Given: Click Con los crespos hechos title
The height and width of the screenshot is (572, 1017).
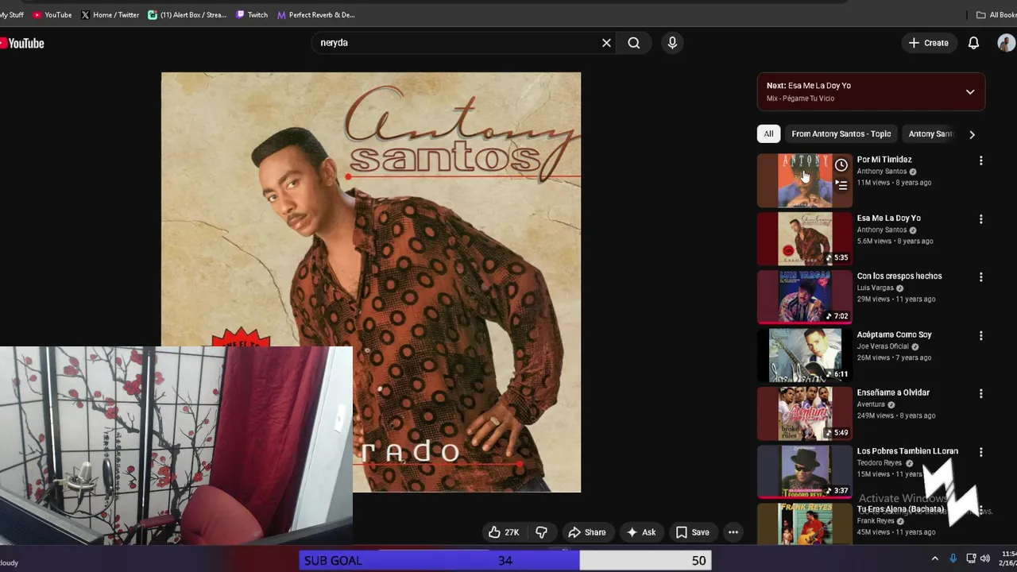Looking at the screenshot, I should [x=899, y=276].
